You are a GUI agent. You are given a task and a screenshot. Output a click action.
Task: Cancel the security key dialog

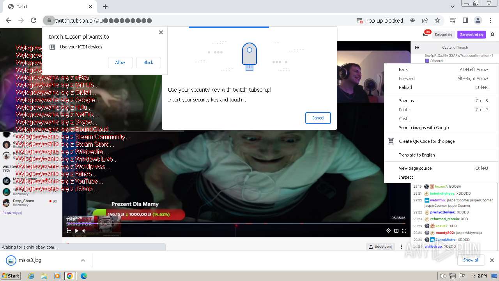click(318, 118)
